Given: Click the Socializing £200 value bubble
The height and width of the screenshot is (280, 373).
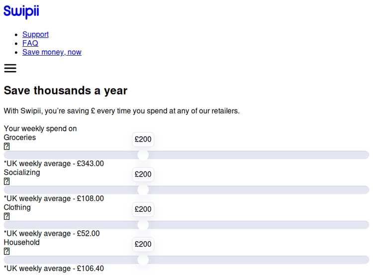Looking at the screenshot, I should coord(143,174).
